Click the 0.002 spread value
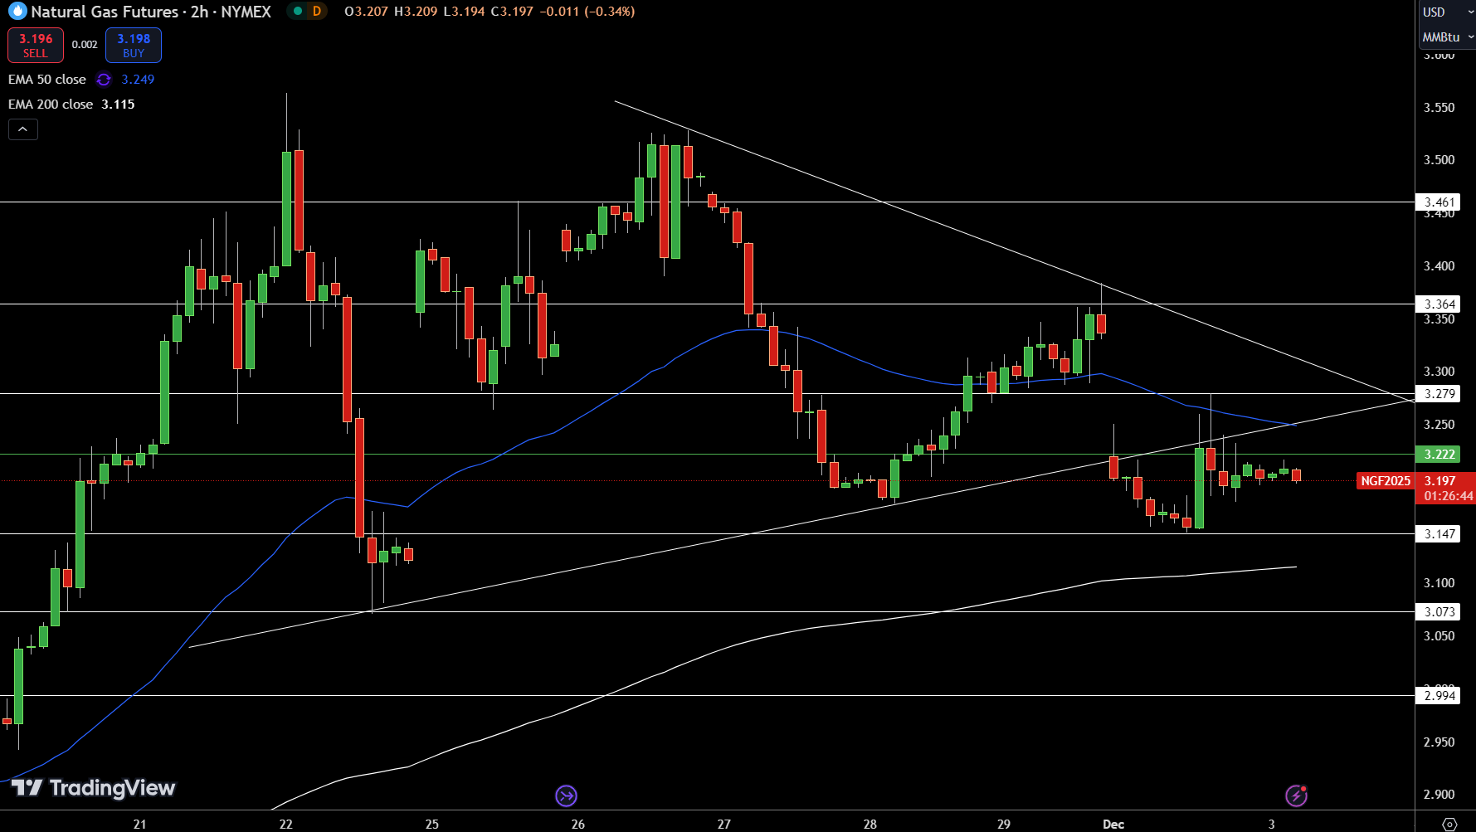This screenshot has width=1476, height=832. (x=85, y=45)
